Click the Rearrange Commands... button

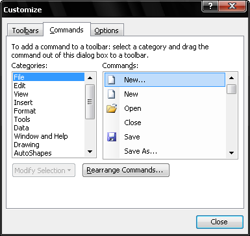pos(126,170)
